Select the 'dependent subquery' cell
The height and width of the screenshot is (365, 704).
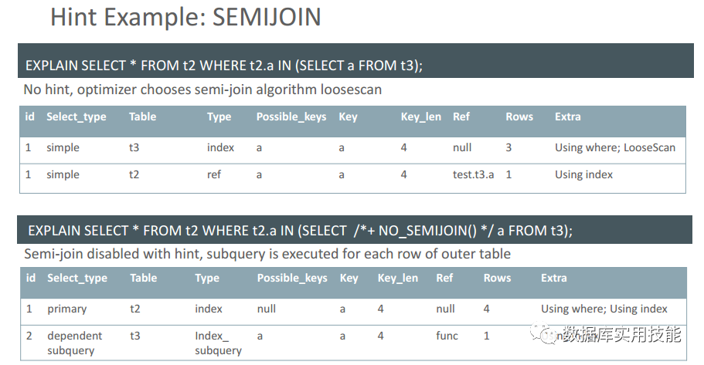point(74,343)
